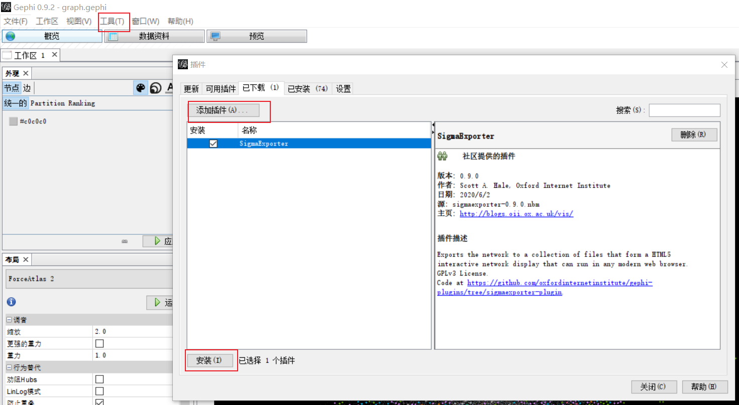Click the community plugin people icon

click(442, 156)
